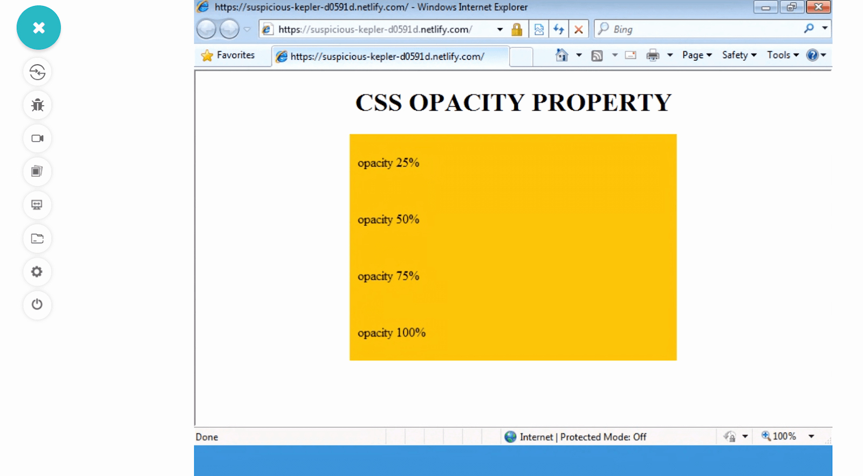The width and height of the screenshot is (863, 476).
Task: Toggle the Compatibility View icon
Action: 539,30
